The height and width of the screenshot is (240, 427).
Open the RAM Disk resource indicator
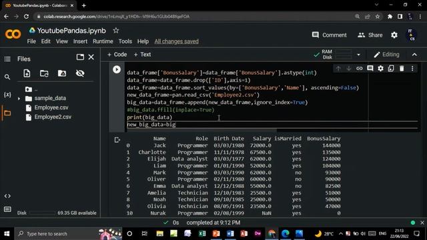(333, 55)
